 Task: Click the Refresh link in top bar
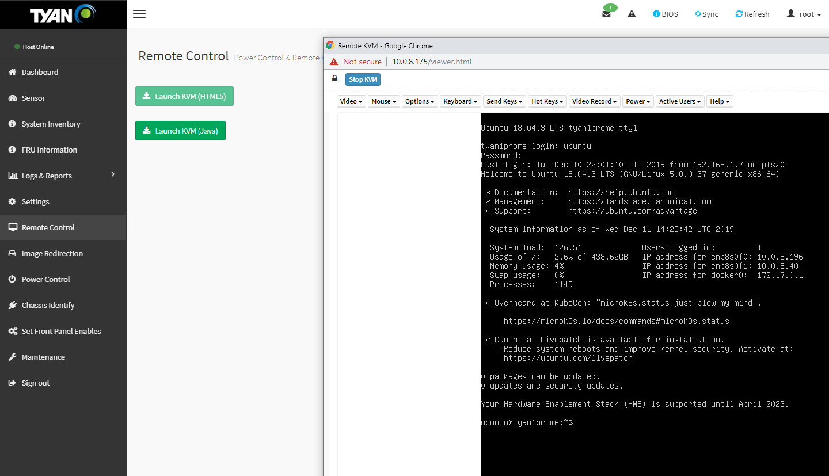tap(752, 14)
